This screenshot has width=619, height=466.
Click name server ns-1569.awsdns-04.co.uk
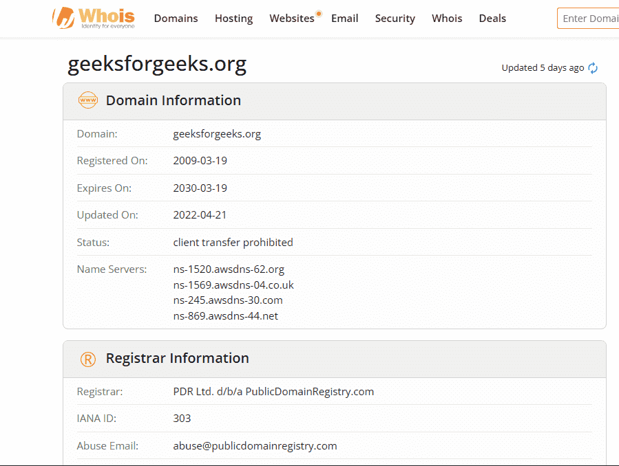(233, 285)
